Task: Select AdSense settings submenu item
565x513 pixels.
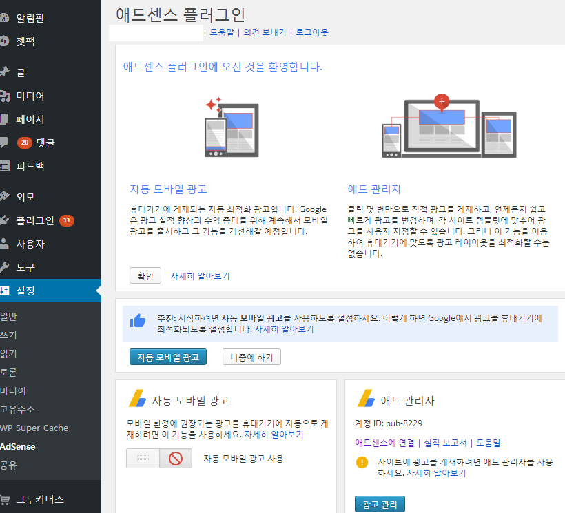Action: click(x=18, y=447)
